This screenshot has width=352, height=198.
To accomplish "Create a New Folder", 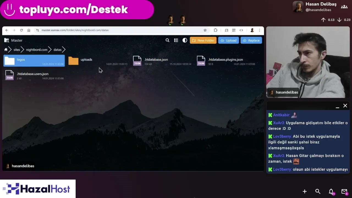I will (x=203, y=40).
